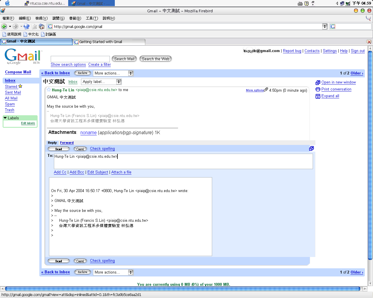Click Show search options link
Screen dimensions: 373x298
[x=68, y=65]
